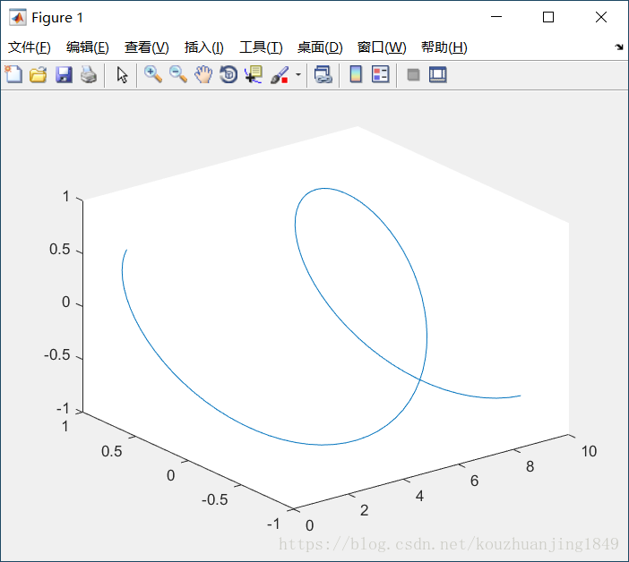
Task: Open the 帮助(H) menu
Action: point(444,47)
